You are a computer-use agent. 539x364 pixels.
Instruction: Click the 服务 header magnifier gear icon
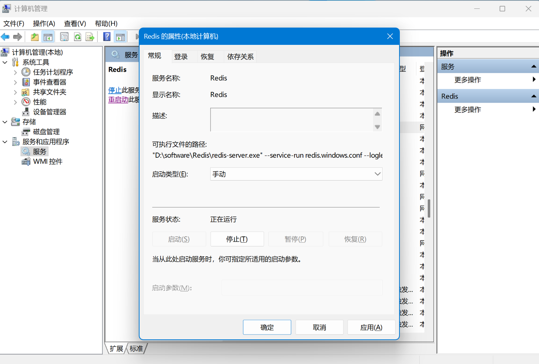point(116,55)
